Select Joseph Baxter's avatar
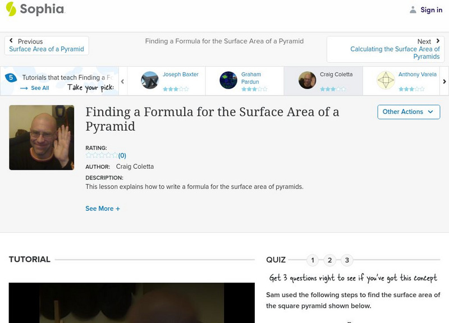Screen dimensions: 449x323 [149, 79]
